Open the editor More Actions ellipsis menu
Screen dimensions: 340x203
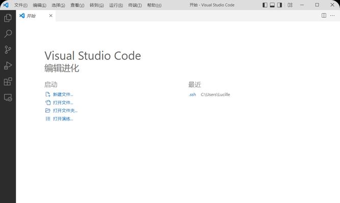332,15
